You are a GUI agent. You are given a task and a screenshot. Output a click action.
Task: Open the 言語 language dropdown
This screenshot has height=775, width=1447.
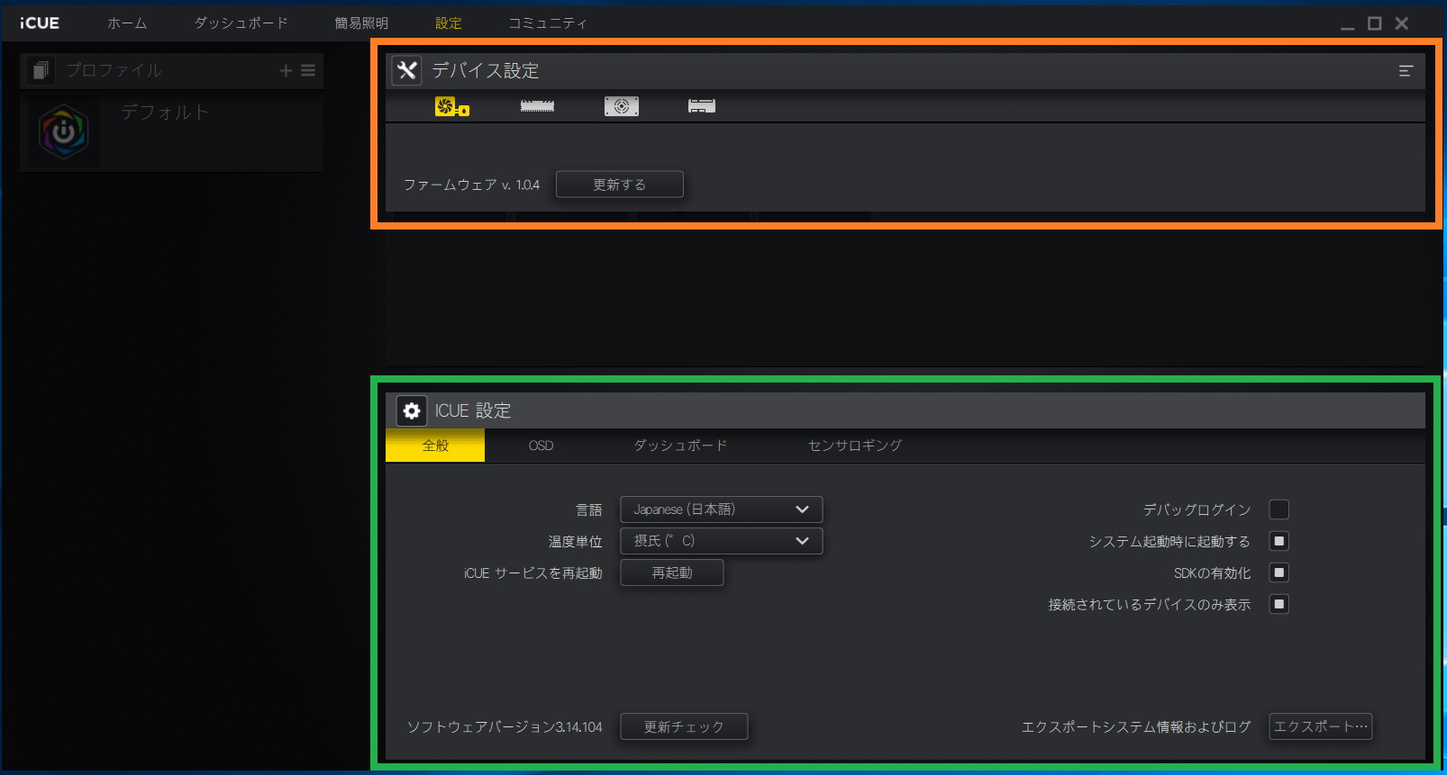(721, 509)
